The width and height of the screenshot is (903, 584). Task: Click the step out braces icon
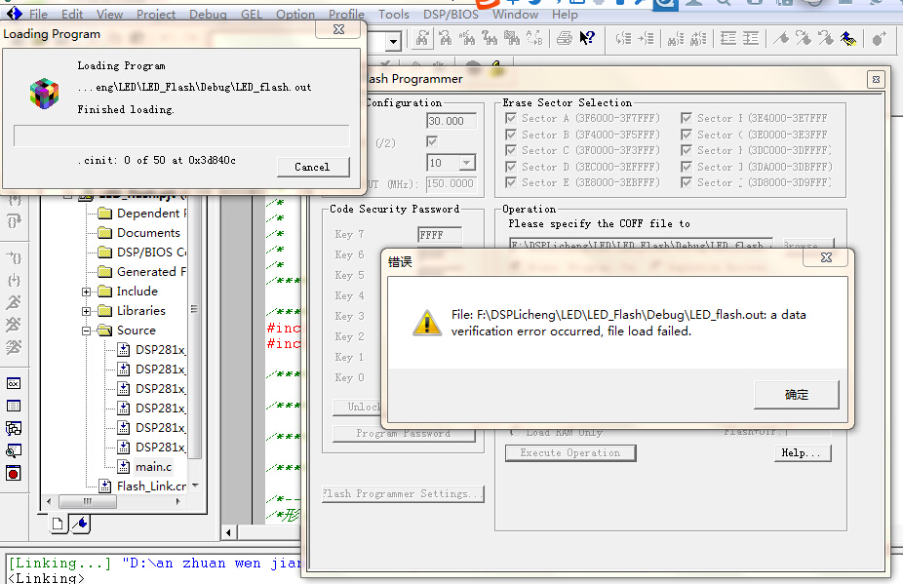point(14,221)
